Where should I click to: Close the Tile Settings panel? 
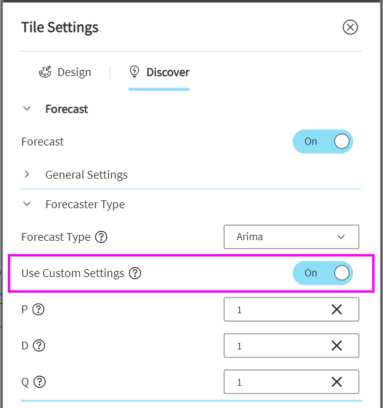pos(350,27)
